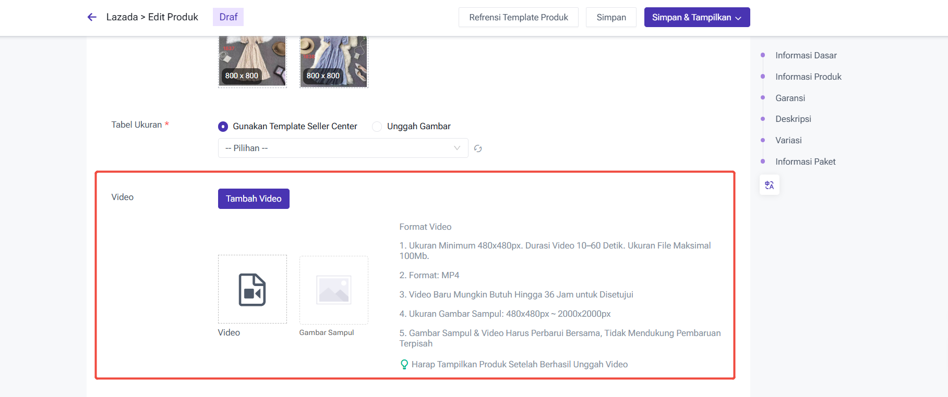
Task: Click the lightbulb tip icon
Action: (404, 364)
